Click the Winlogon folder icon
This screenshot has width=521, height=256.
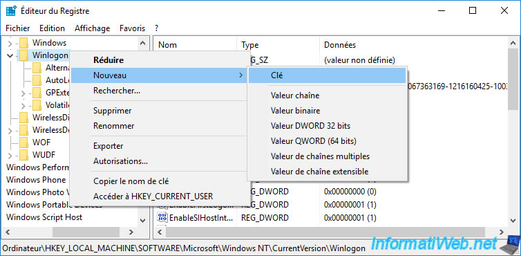tap(24, 55)
